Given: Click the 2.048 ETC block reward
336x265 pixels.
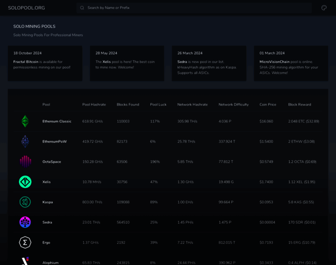Looking at the screenshot, I should (x=304, y=121).
